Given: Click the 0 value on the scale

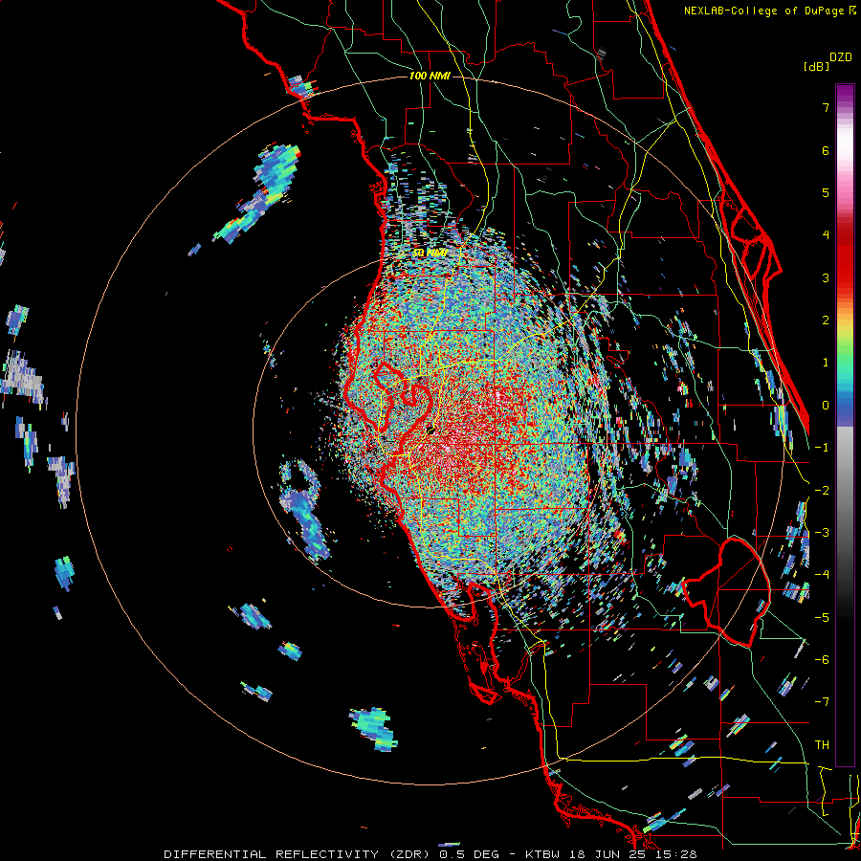Looking at the screenshot, I should pos(826,406).
